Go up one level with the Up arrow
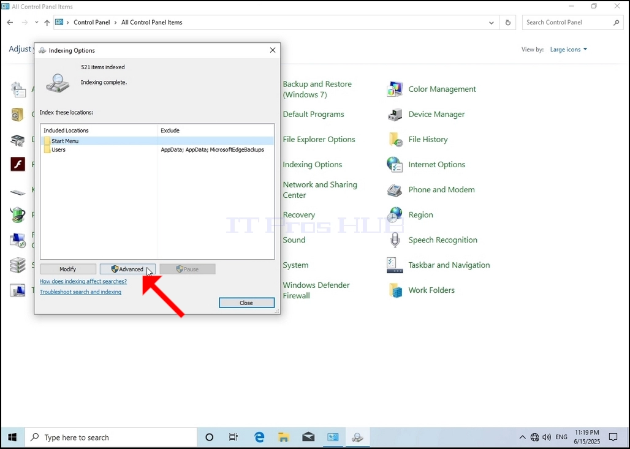 [47, 23]
